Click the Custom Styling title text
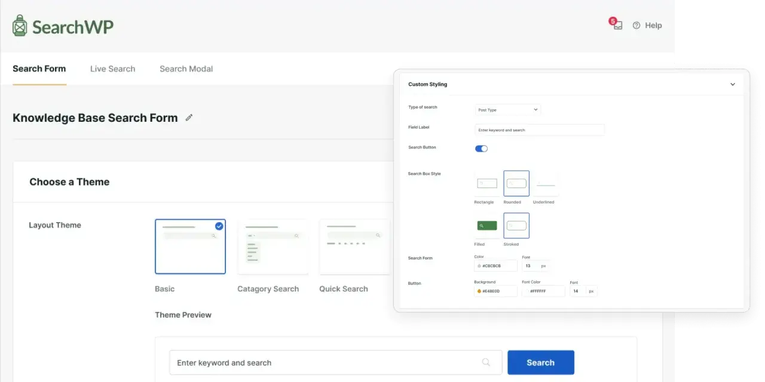The height and width of the screenshot is (382, 765). [x=427, y=84]
